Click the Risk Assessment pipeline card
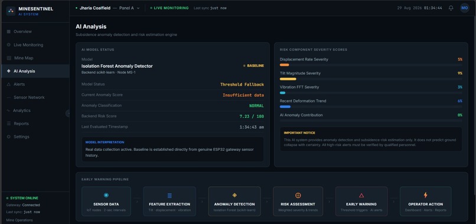The width and height of the screenshot is (476, 224). (x=298, y=201)
